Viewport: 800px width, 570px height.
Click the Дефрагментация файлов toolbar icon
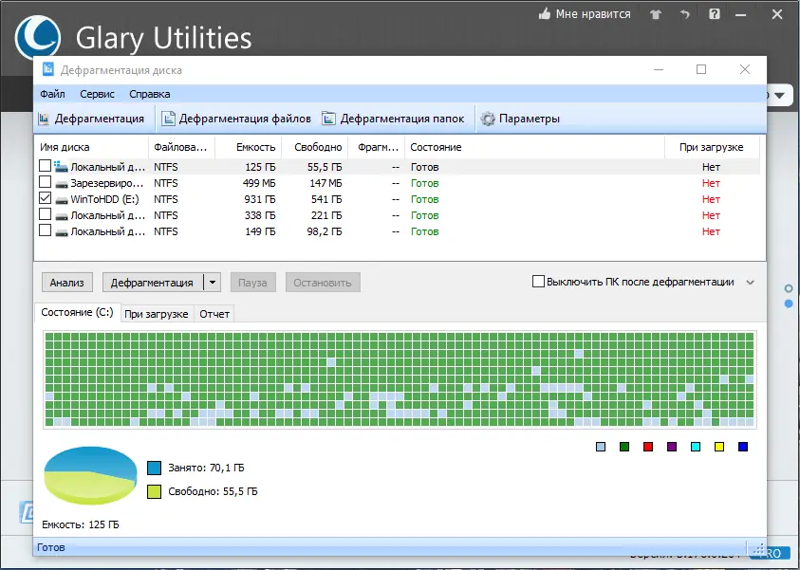168,119
